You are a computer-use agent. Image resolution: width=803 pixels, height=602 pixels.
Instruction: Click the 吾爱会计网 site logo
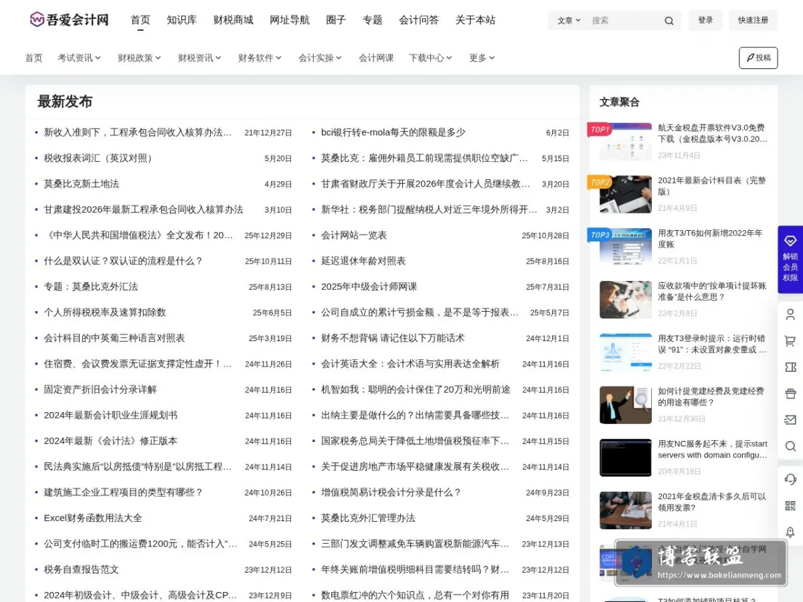(x=69, y=19)
